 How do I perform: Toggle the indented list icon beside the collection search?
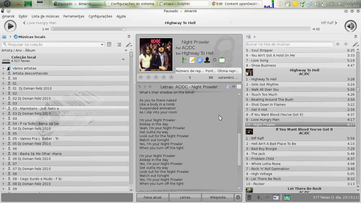(x=119, y=44)
